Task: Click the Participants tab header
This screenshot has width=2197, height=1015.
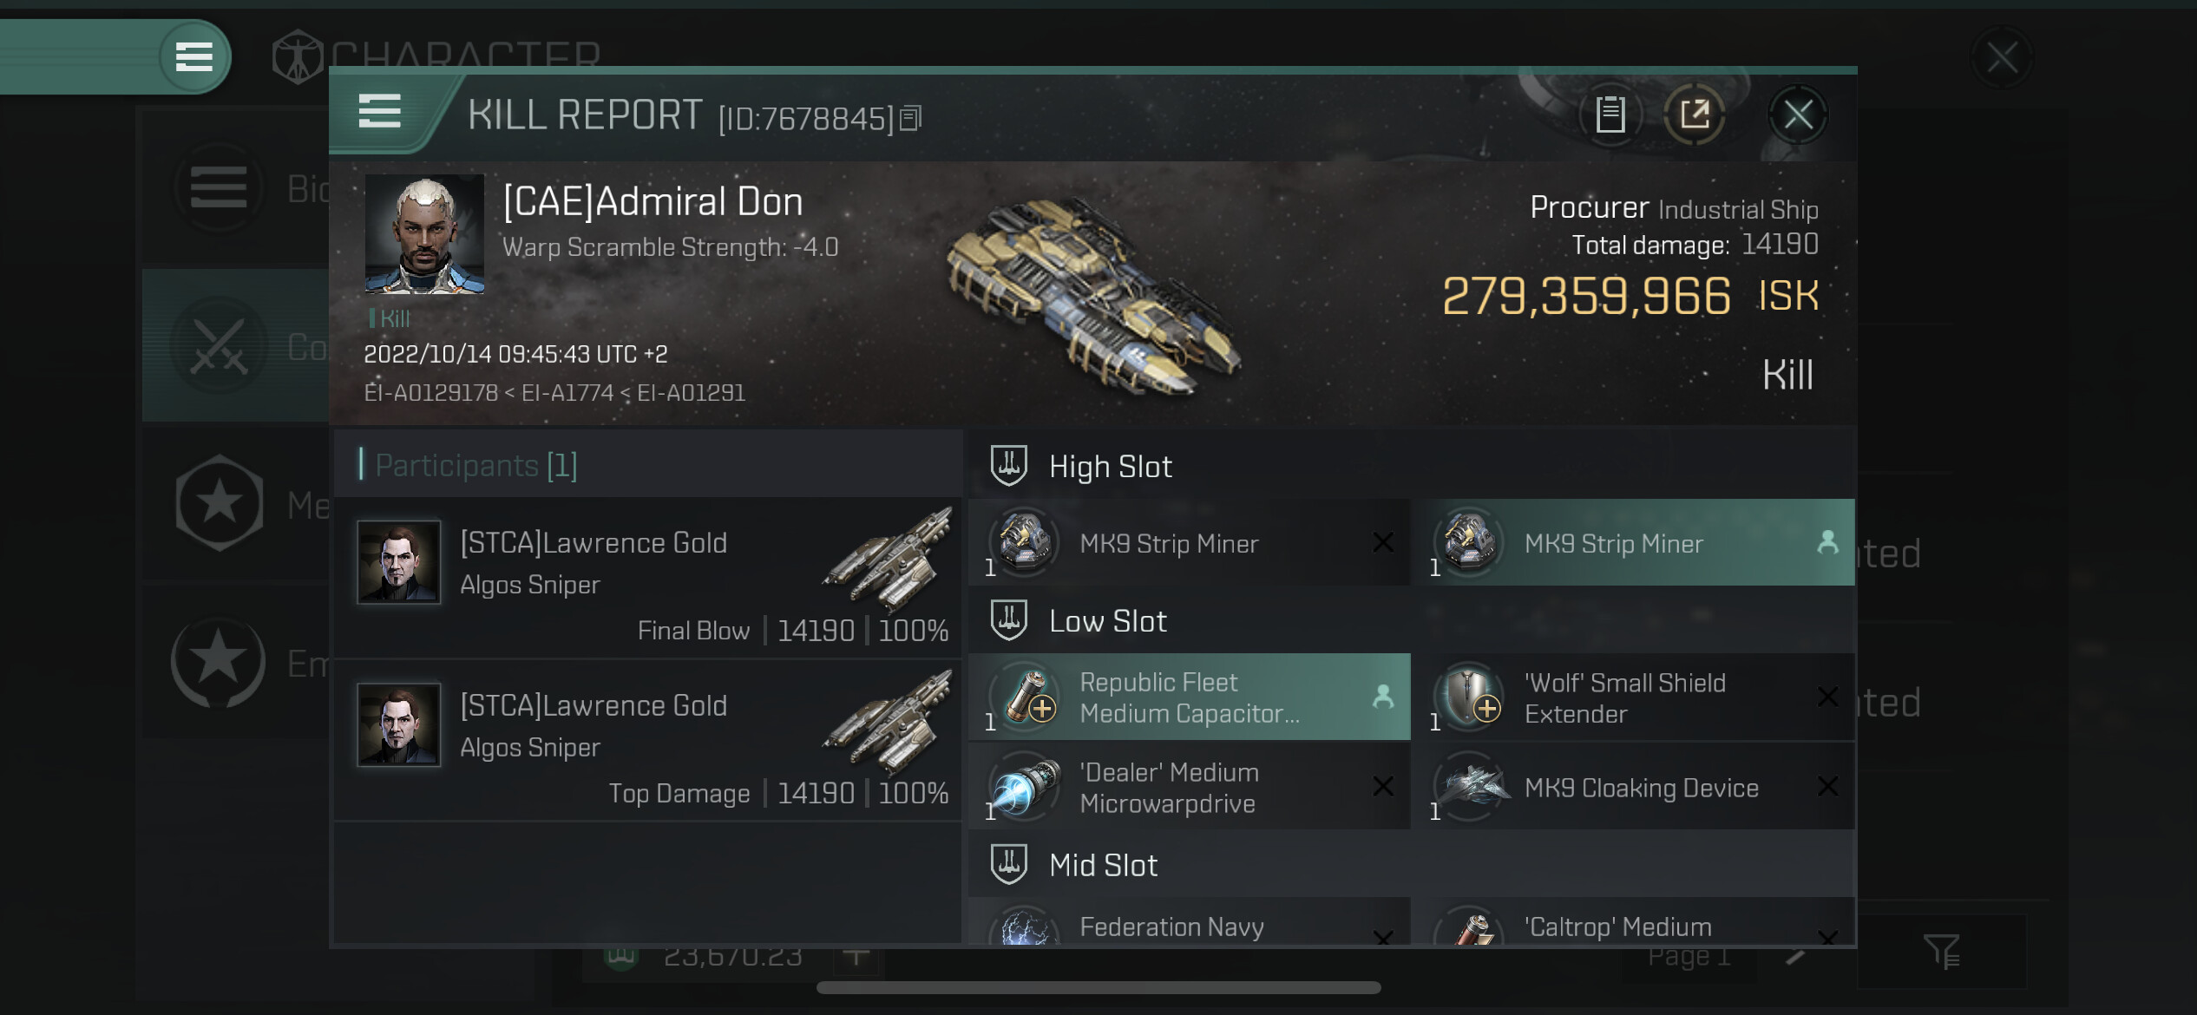Action: (475, 466)
